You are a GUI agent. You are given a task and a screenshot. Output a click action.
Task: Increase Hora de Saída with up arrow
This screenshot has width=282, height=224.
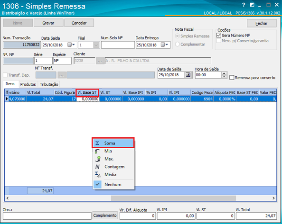(x=224, y=73)
